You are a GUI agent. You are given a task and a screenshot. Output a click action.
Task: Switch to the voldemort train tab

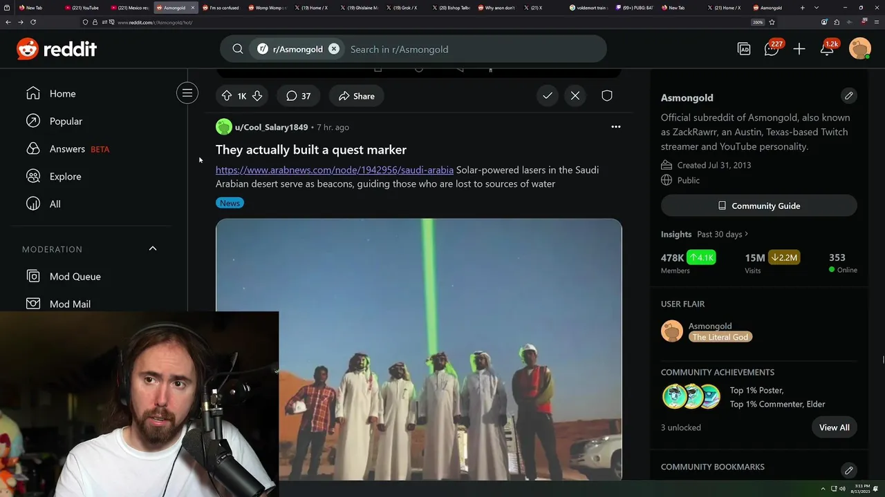[588, 8]
